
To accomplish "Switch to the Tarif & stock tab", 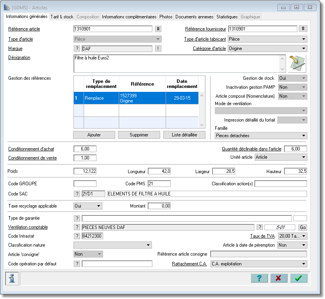I will click(x=62, y=17).
